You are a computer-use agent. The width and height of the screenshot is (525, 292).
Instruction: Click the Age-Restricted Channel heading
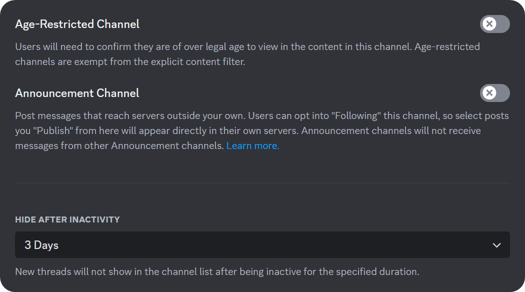tap(77, 23)
